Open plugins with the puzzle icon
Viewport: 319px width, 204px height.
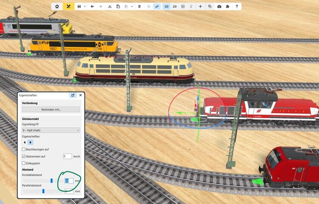coord(228,6)
